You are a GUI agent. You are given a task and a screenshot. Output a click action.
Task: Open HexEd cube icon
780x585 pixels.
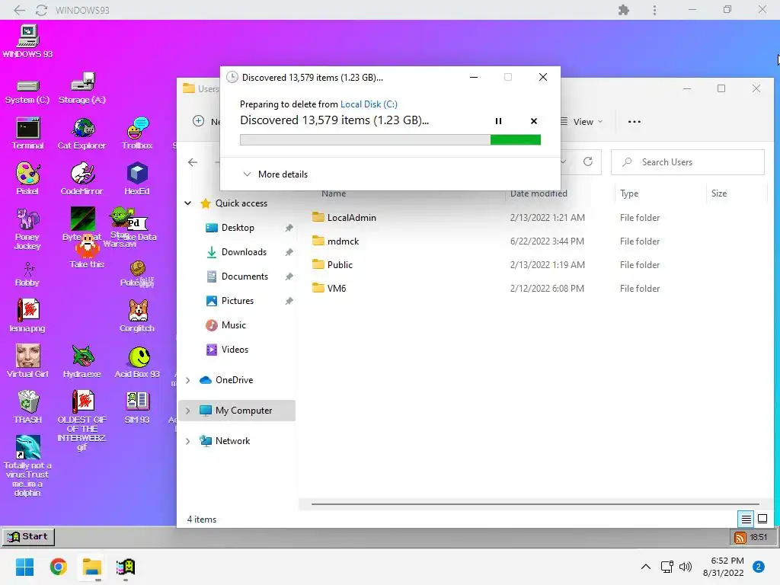[x=137, y=178]
